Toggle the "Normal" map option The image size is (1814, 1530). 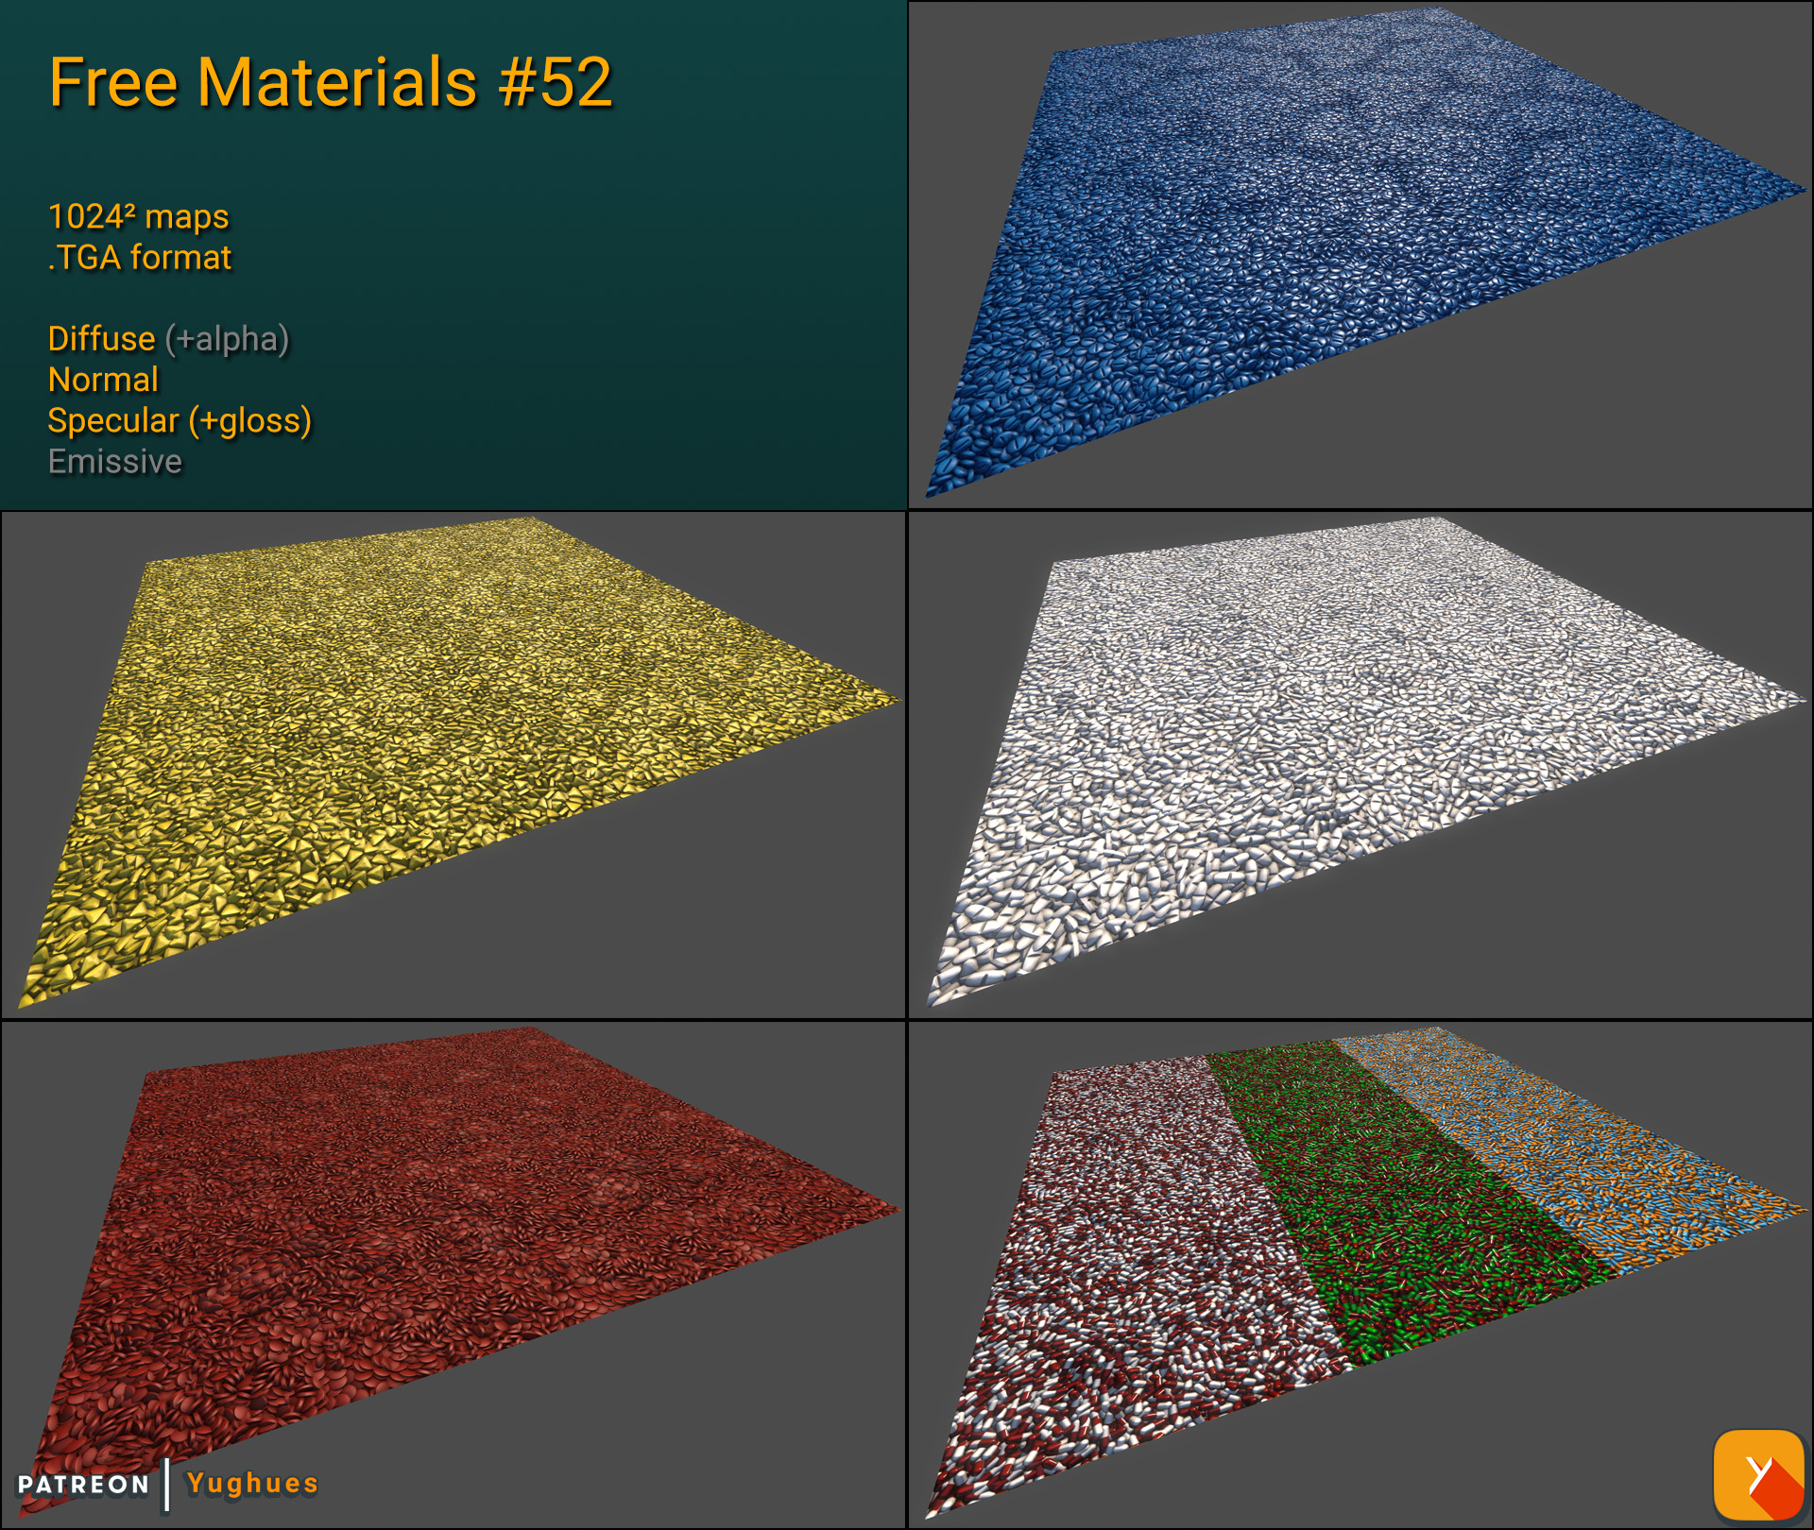pos(102,380)
